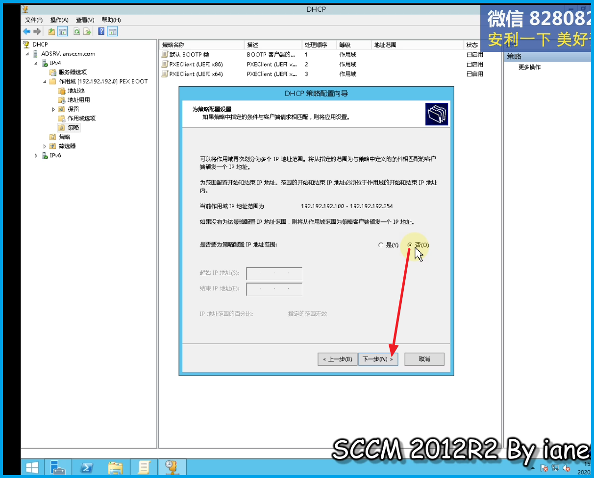Sort by the 处理顺序 column header
Image resolution: width=594 pixels, height=478 pixels.
[x=319, y=45]
